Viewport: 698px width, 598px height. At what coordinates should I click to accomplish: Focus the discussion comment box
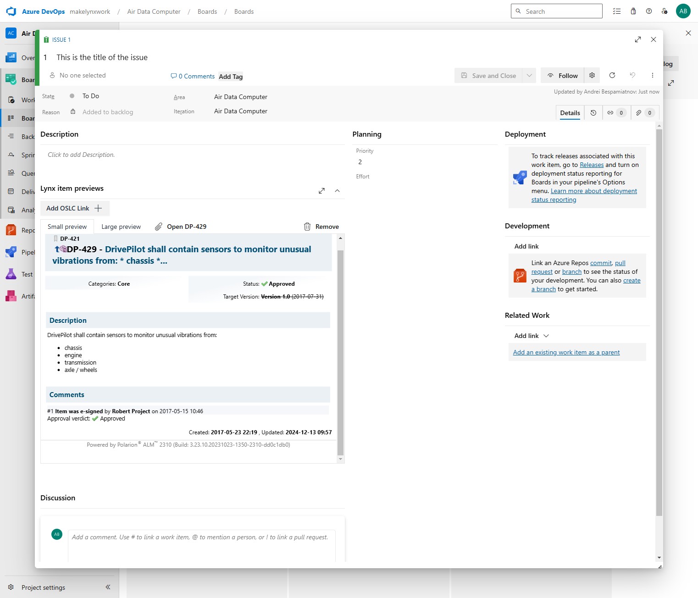pyautogui.click(x=202, y=546)
